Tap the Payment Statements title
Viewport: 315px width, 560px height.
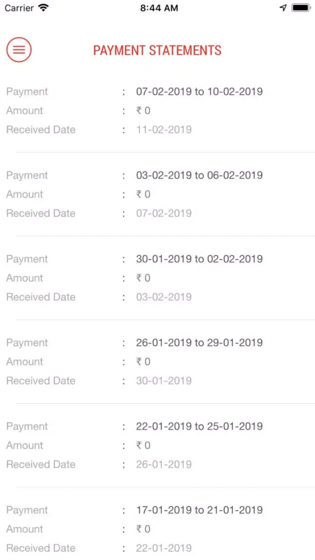coord(157,50)
